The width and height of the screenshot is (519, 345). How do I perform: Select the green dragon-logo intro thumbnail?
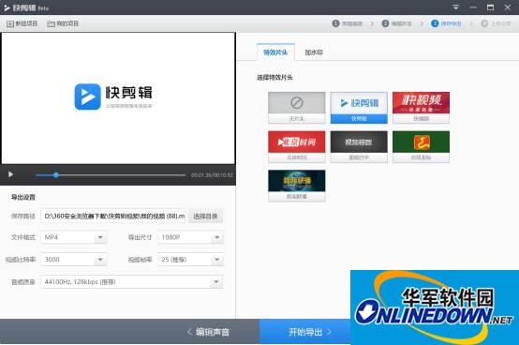421,146
